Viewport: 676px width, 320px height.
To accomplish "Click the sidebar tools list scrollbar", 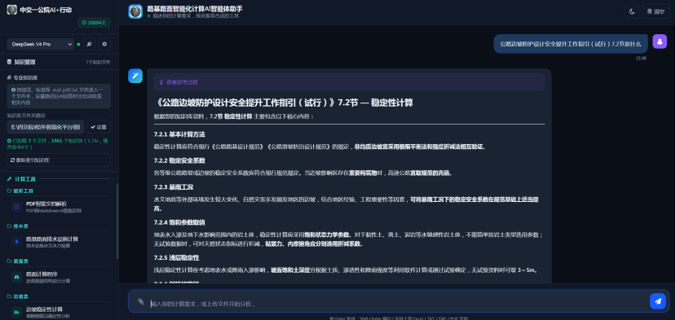I will coord(117,221).
